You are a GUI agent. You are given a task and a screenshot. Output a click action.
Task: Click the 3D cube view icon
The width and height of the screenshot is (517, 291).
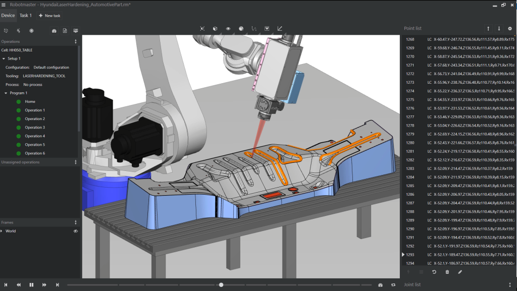pos(215,29)
